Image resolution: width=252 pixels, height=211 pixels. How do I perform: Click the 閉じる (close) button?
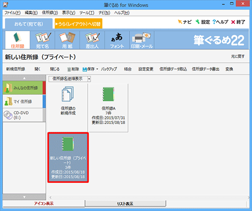coord(55,69)
